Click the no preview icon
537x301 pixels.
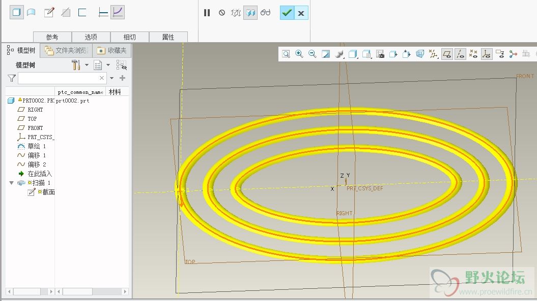click(222, 13)
